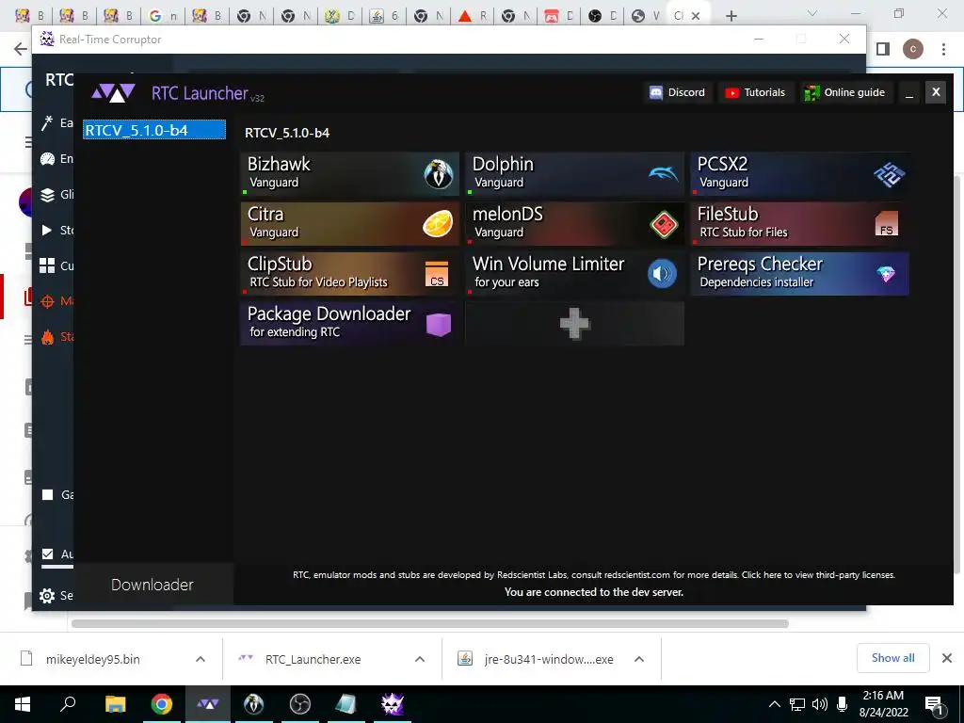
Task: Open OBS Studio from taskbar
Action: 300,704
